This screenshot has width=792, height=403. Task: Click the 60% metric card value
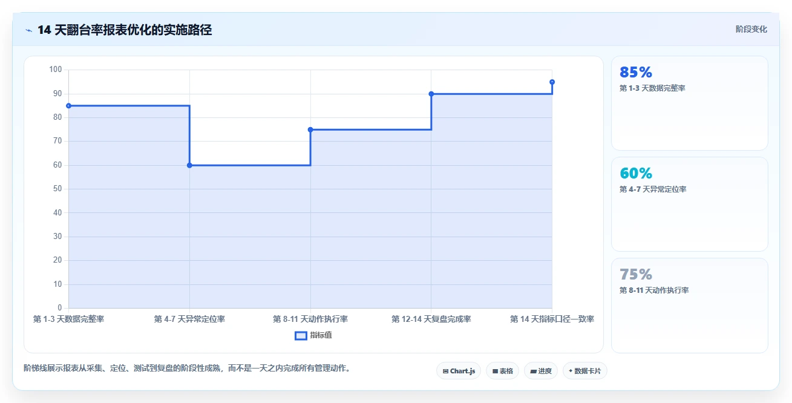pyautogui.click(x=636, y=174)
